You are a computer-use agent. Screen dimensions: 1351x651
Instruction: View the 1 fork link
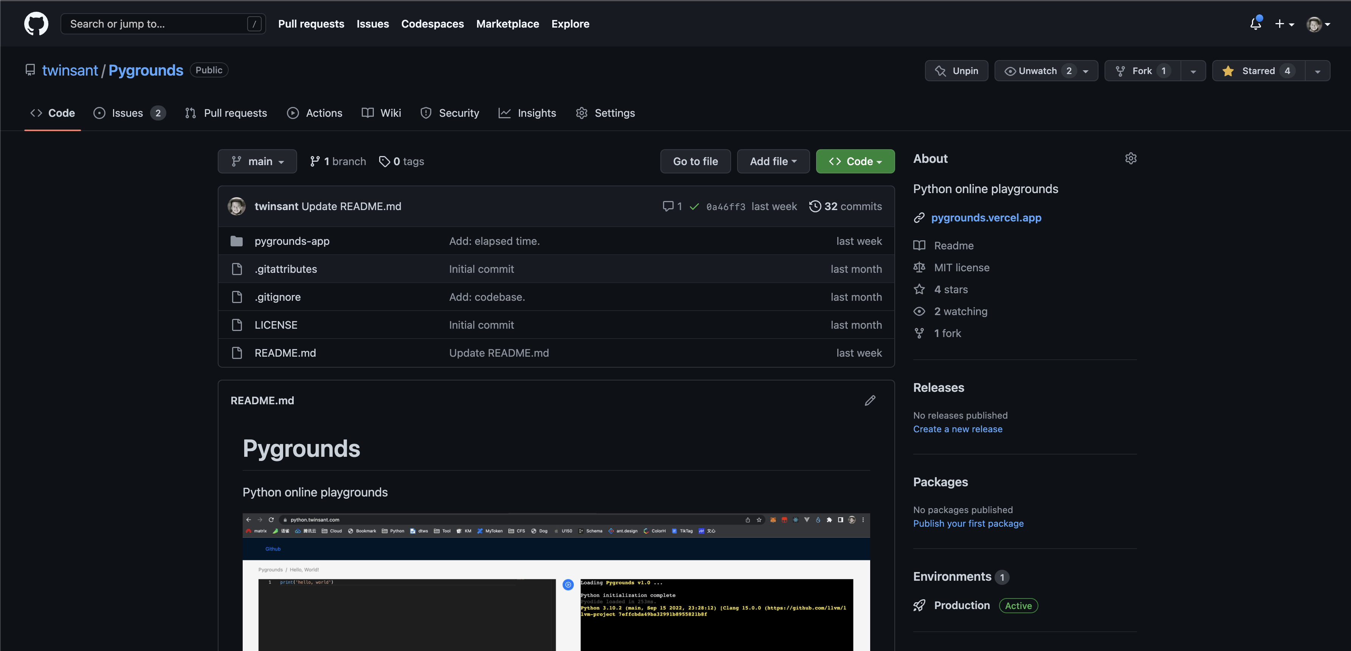[x=937, y=333]
